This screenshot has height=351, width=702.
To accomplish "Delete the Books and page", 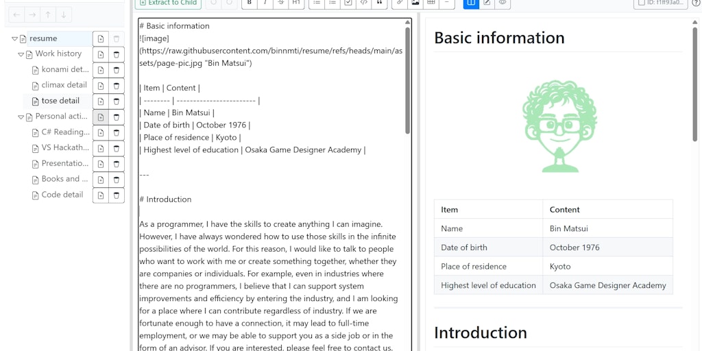I will [117, 180].
